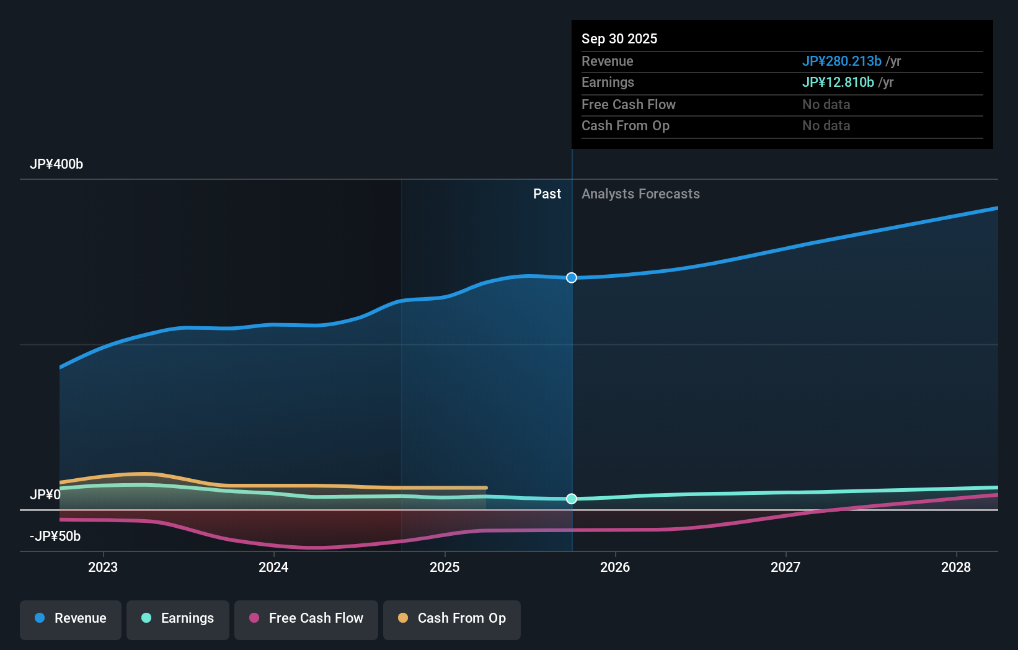Select the highlighted revenue data point marker
Screen dimensions: 1018x650
571,278
